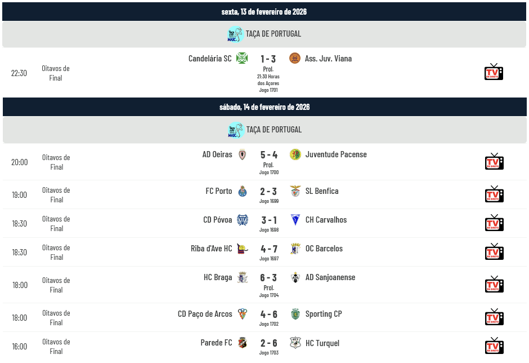Click the CH Carvalhos club crest
This screenshot has height=363, width=529.
pyautogui.click(x=295, y=220)
